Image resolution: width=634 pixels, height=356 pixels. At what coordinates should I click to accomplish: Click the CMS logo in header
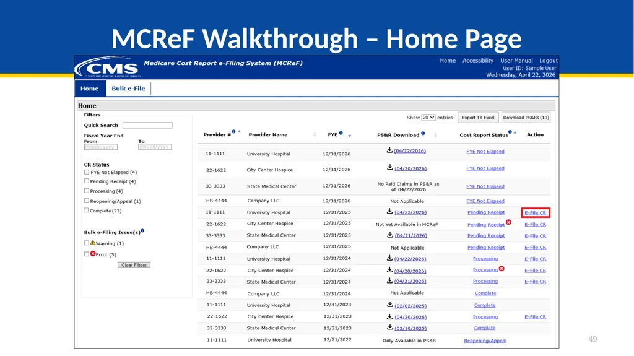point(108,67)
